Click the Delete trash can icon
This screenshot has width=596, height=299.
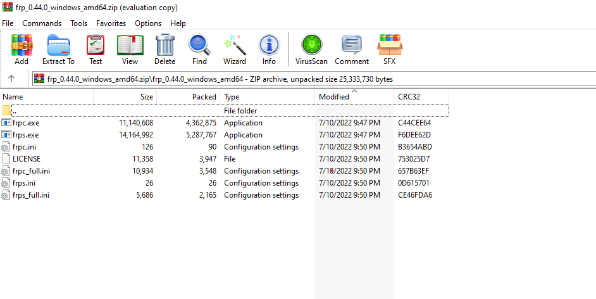165,45
